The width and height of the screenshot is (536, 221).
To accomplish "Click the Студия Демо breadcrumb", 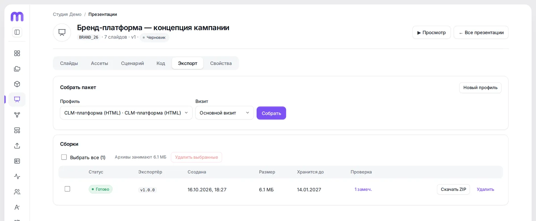I will click(x=67, y=14).
